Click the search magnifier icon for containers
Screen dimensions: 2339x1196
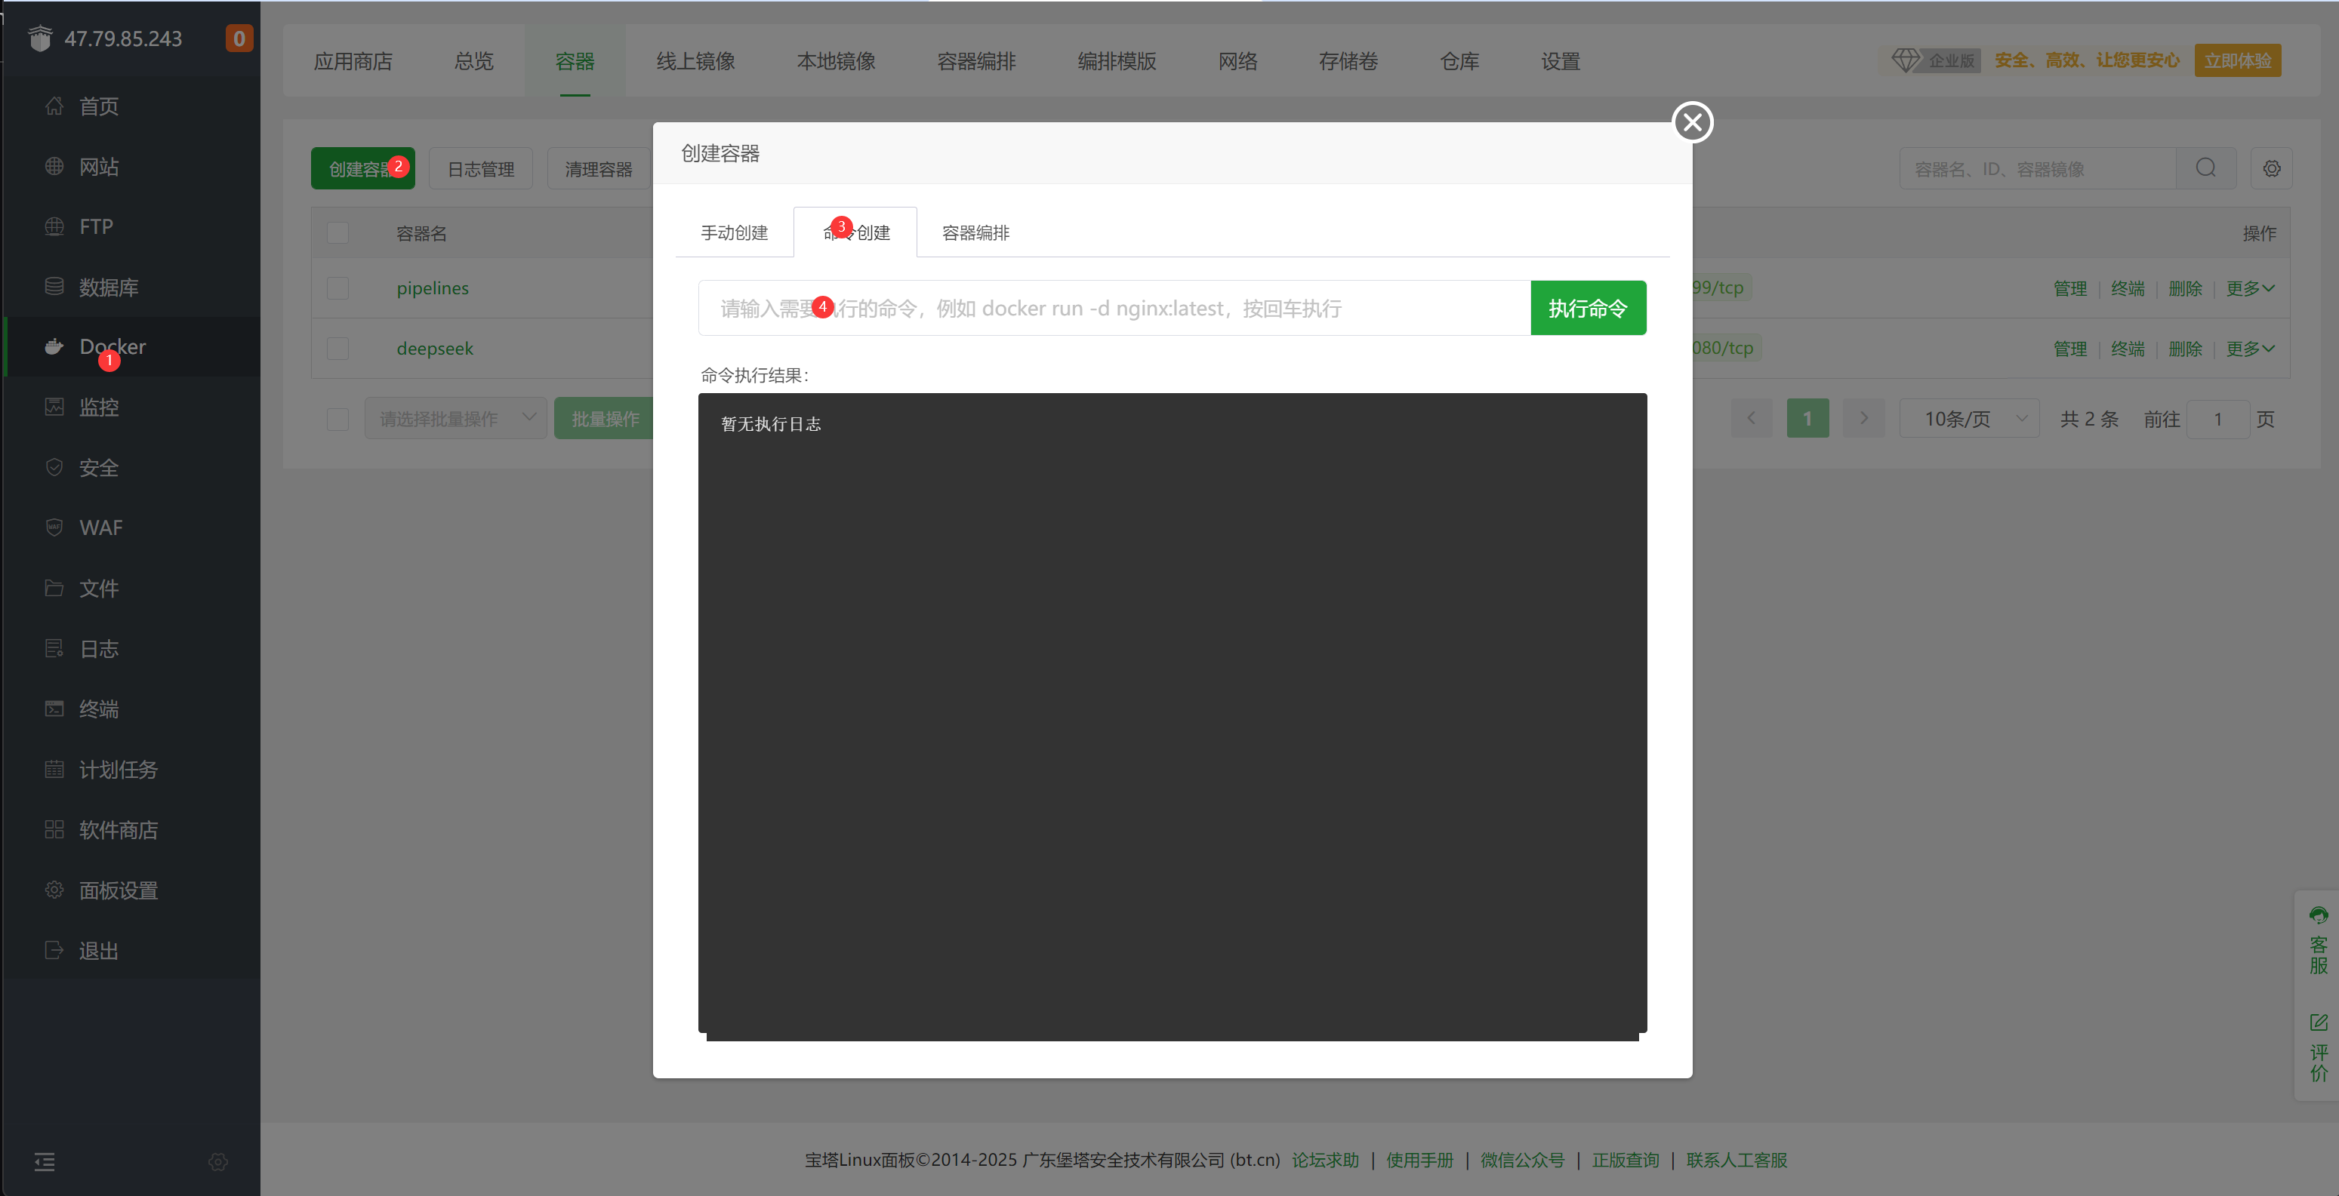(x=2205, y=169)
